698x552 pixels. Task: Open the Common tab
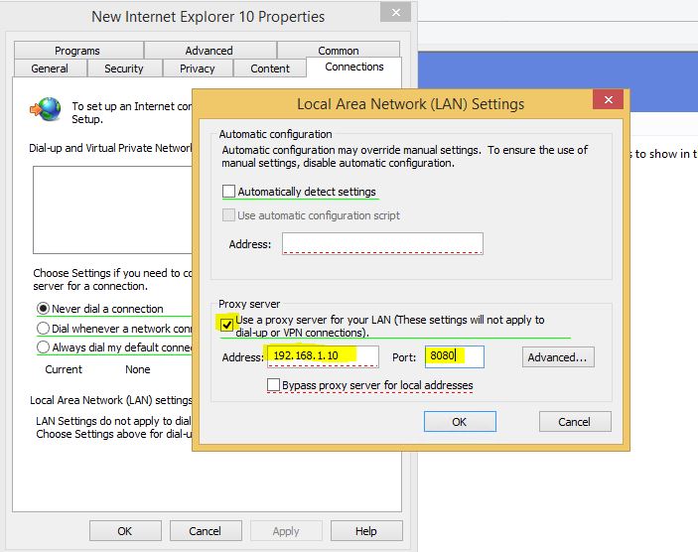coord(339,51)
